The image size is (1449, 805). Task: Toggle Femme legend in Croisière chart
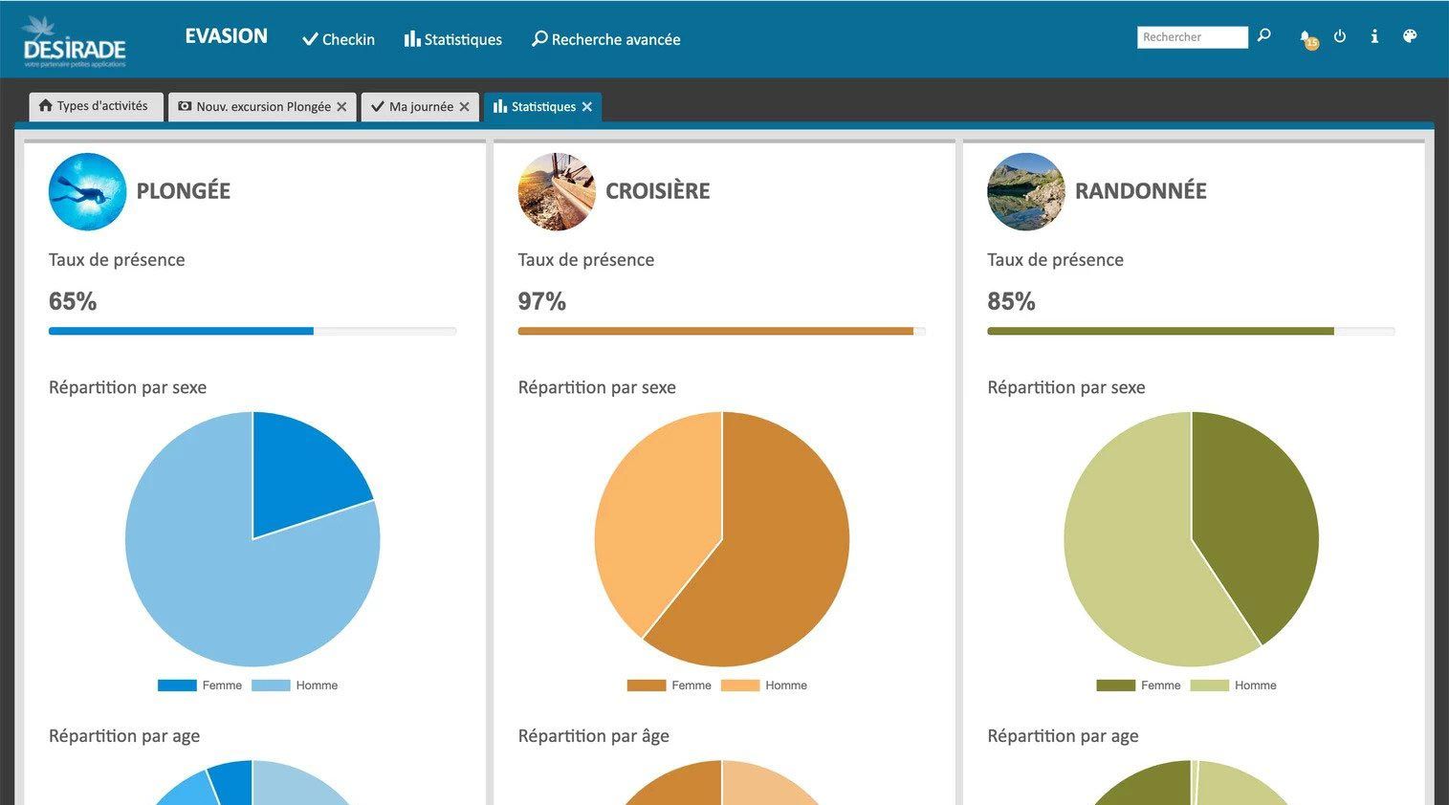[x=670, y=685]
